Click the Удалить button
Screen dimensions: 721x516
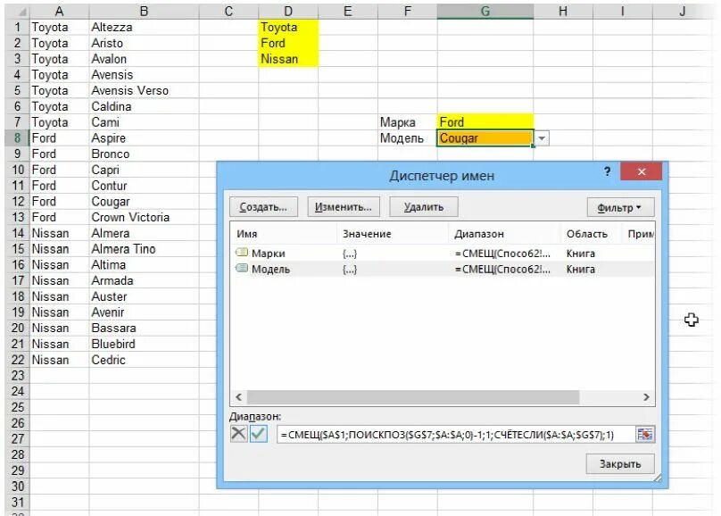(424, 207)
